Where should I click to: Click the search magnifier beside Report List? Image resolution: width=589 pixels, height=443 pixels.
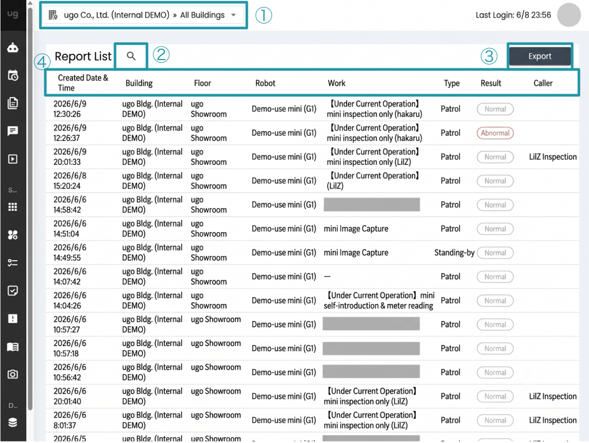tap(131, 56)
